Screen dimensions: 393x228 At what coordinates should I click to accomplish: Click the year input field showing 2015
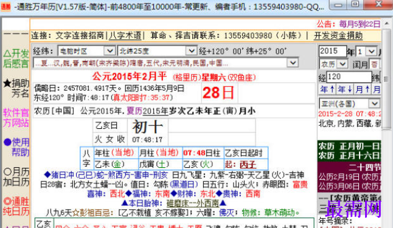coord(332,51)
